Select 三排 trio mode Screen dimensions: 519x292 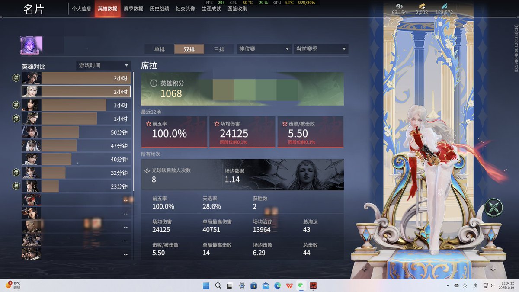pos(219,49)
